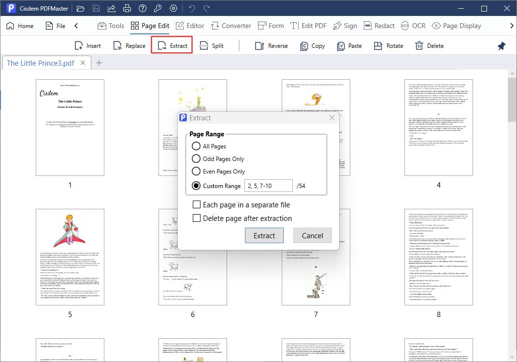Image resolution: width=517 pixels, height=362 pixels.
Task: Save document using the floppy disk icon
Action: click(x=96, y=9)
